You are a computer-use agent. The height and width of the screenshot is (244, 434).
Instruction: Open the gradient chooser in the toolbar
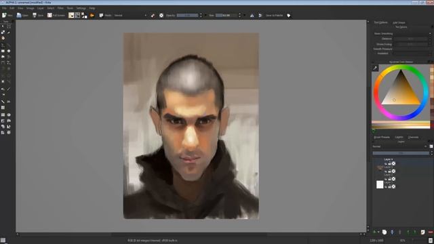click(71, 15)
